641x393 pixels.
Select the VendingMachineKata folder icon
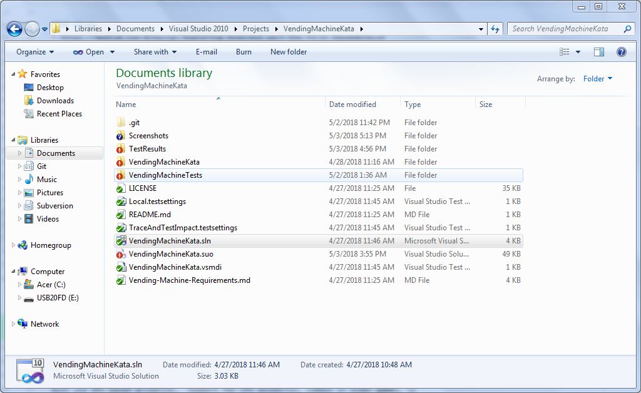[121, 162]
